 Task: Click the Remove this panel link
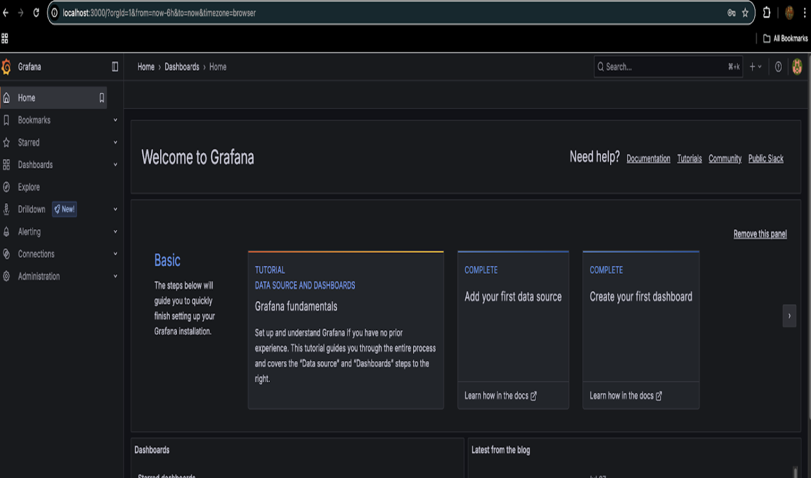coord(760,234)
